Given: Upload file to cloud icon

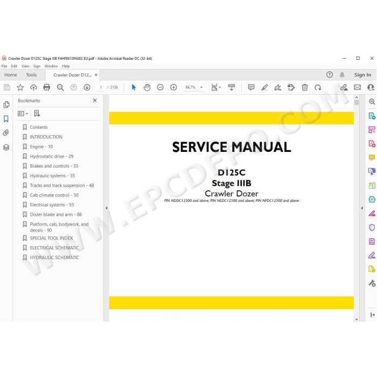Looking at the screenshot, I should point(33,87).
